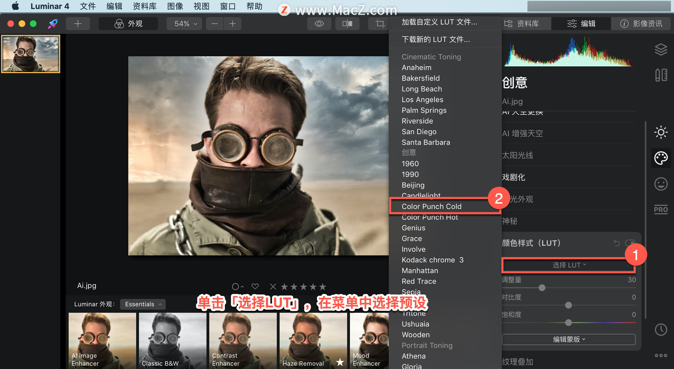The width and height of the screenshot is (674, 369).
Task: Apply the Contrast Enhancer look
Action: tap(243, 341)
